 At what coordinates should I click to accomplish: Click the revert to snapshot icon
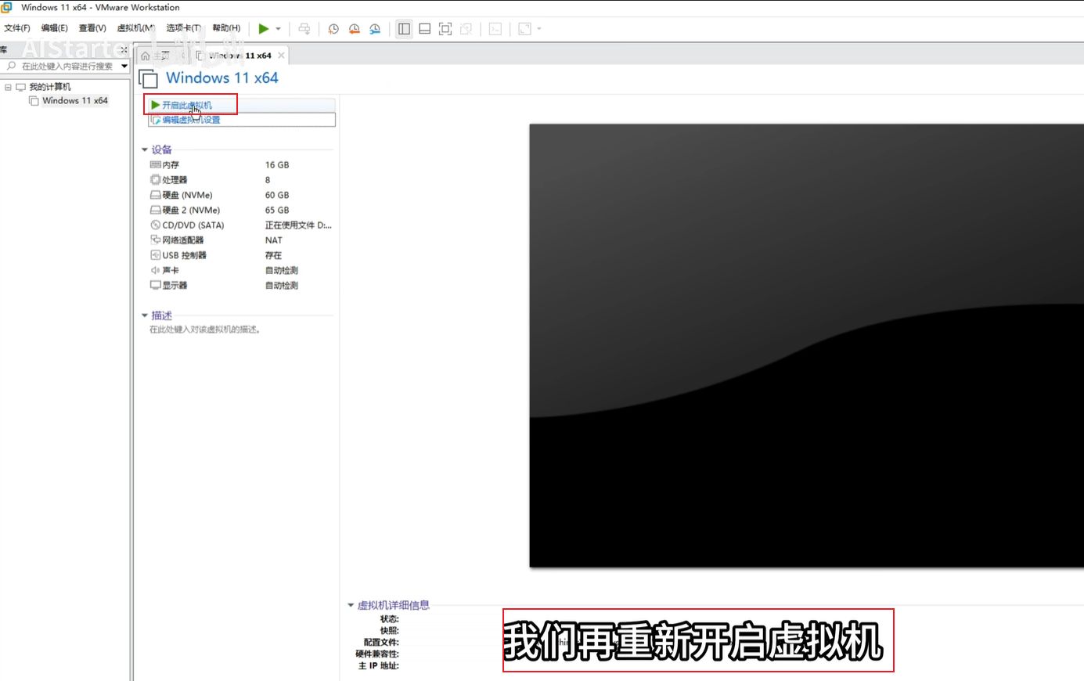coord(355,29)
